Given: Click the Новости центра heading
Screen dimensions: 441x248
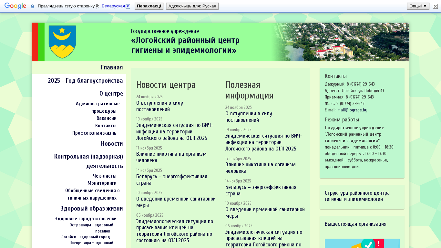Looking at the screenshot, I should click(166, 85).
